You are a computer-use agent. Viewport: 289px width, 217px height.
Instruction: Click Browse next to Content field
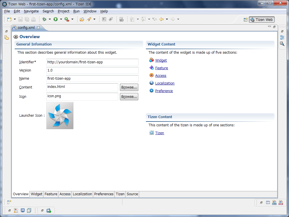coord(129,87)
